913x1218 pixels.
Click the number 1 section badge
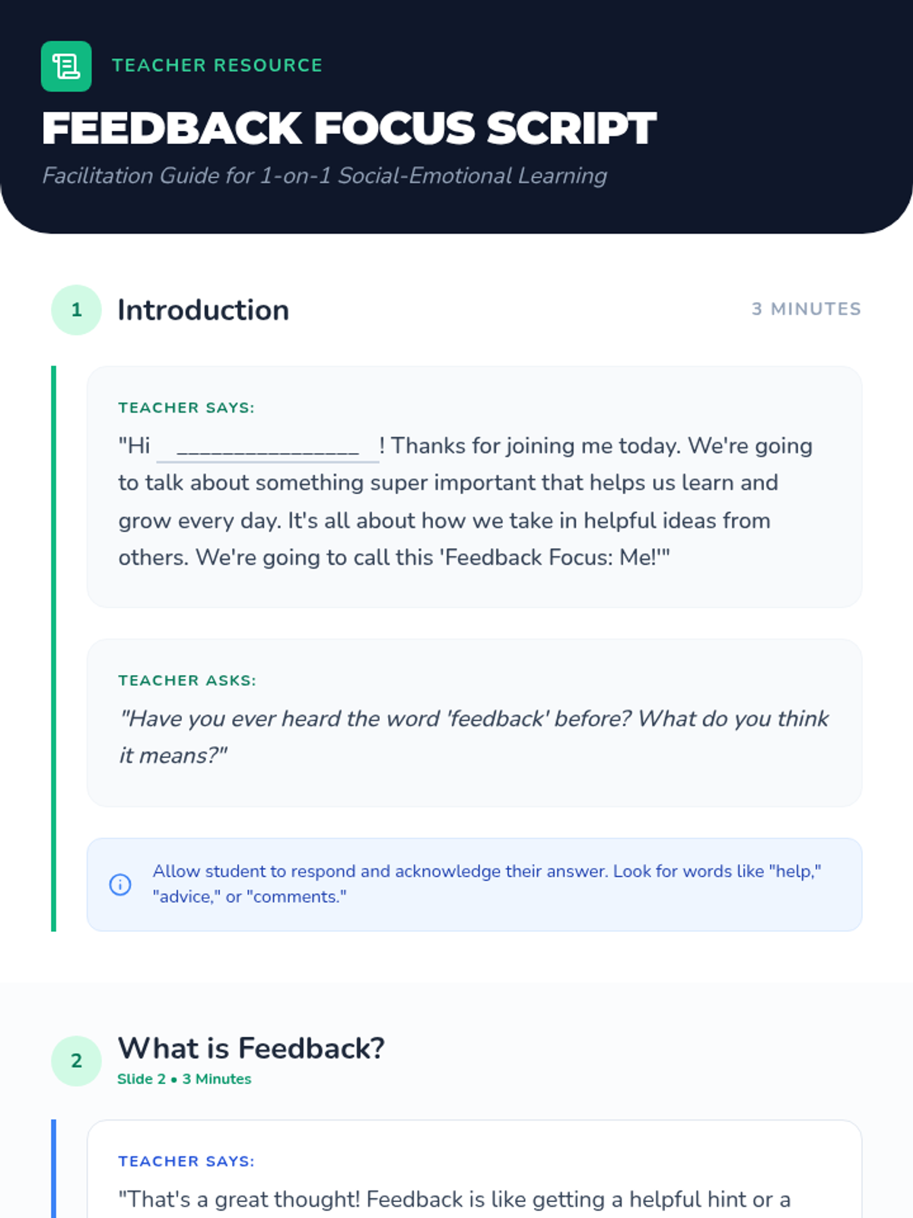tap(76, 310)
